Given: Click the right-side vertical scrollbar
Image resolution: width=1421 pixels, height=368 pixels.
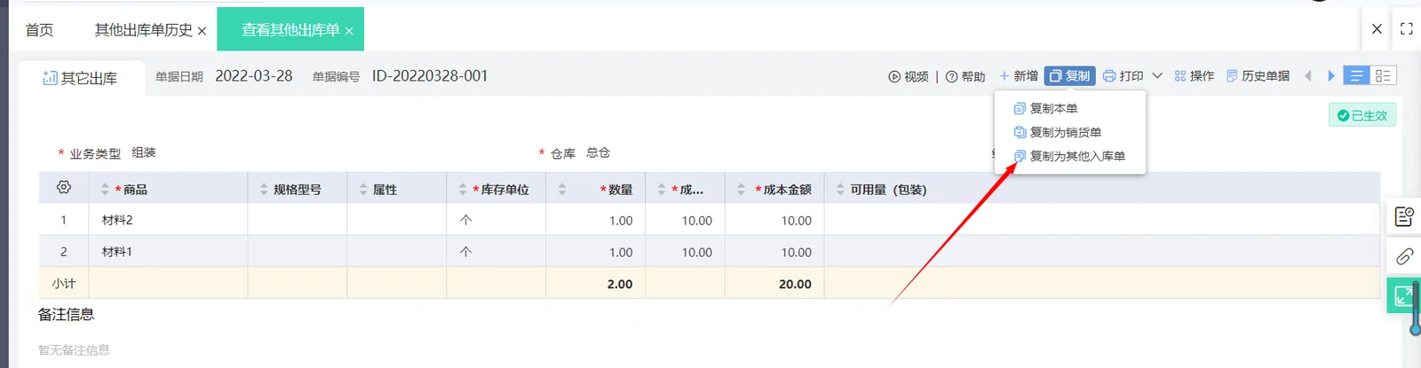Looking at the screenshot, I should 1416,309.
